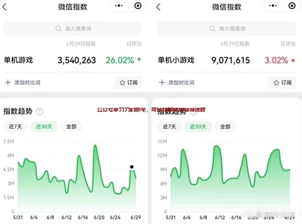302x224 pixels.
Task: Click 添加对比词 link in right panel
Action: click(x=181, y=82)
